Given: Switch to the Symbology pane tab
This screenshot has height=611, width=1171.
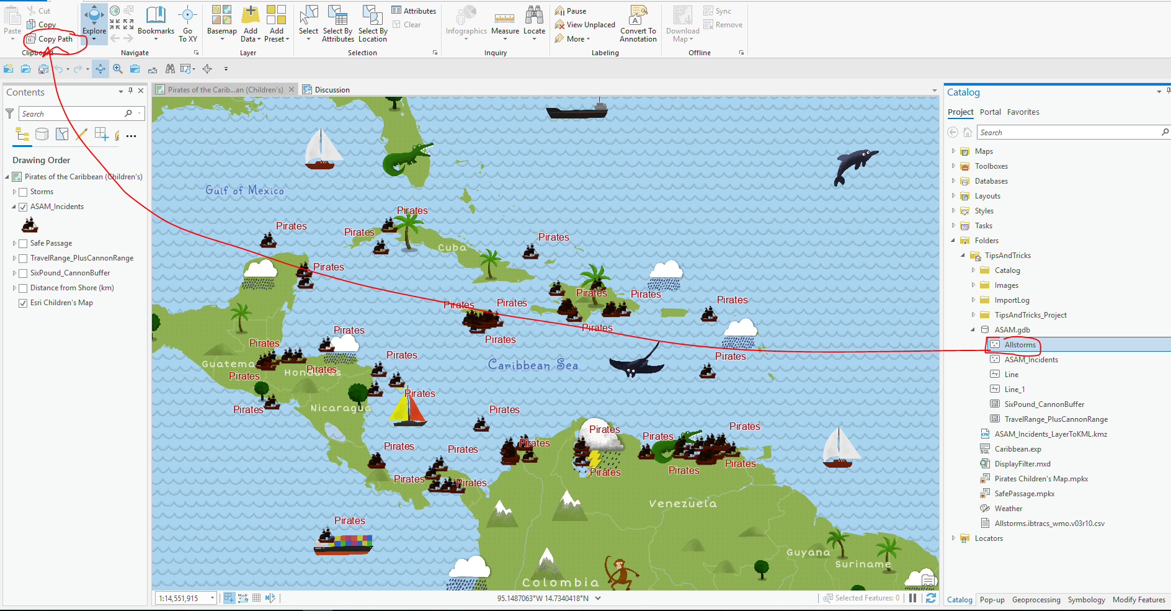Looking at the screenshot, I should [1086, 600].
